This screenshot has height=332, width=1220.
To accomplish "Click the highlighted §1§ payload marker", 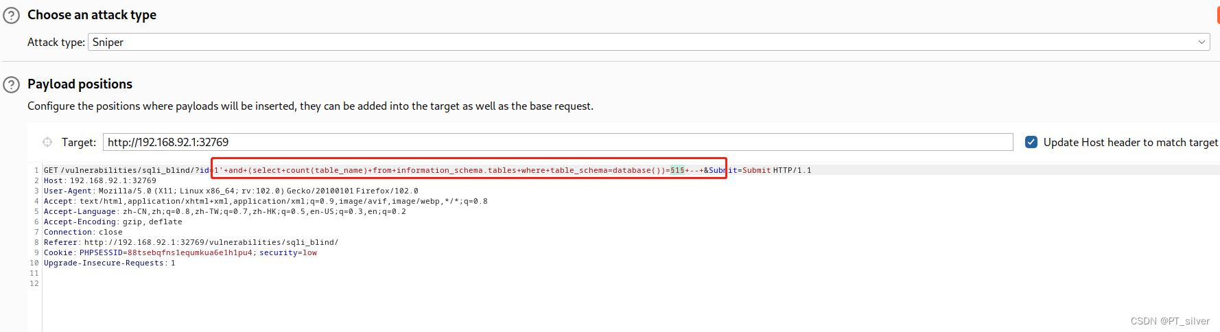I will [x=677, y=170].
